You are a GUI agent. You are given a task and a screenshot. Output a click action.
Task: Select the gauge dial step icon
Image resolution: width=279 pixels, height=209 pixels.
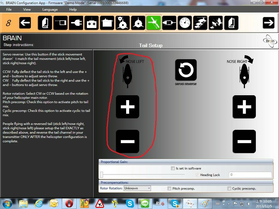pos(185,23)
